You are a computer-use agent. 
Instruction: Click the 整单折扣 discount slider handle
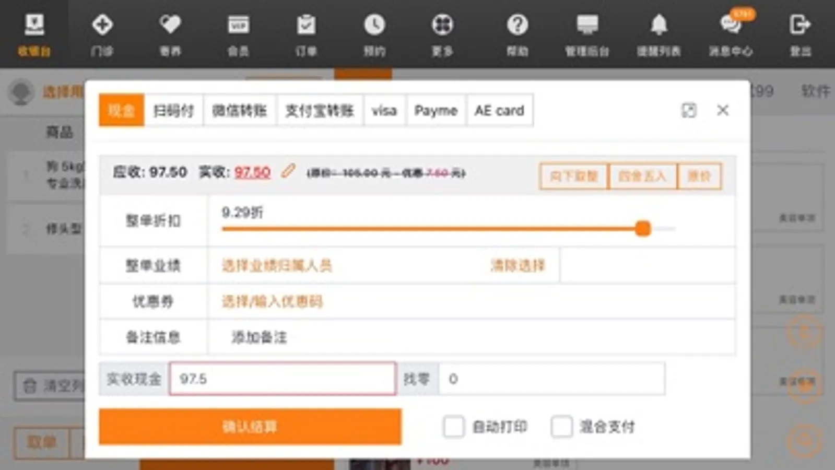point(643,228)
